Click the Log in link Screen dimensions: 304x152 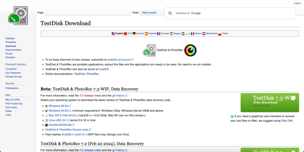tap(297, 3)
